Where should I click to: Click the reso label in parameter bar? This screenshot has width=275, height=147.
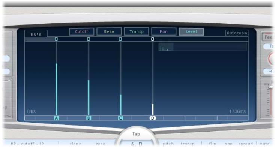point(101,144)
